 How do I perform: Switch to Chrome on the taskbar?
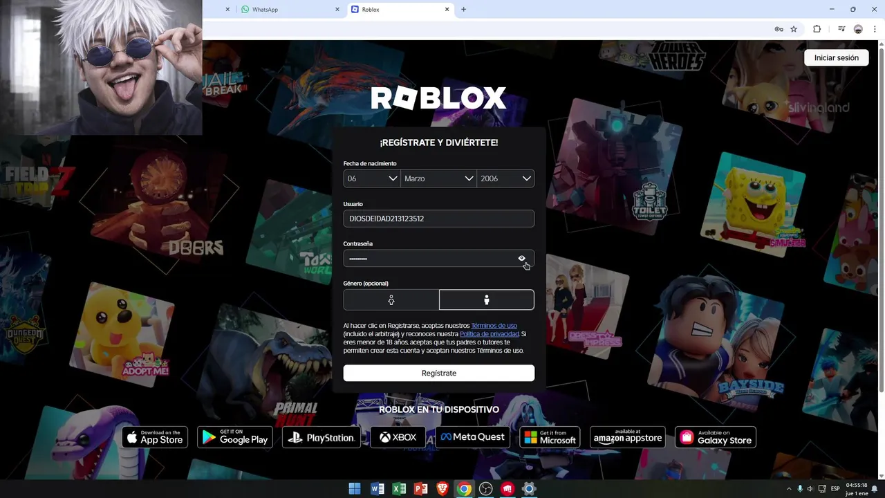464,489
